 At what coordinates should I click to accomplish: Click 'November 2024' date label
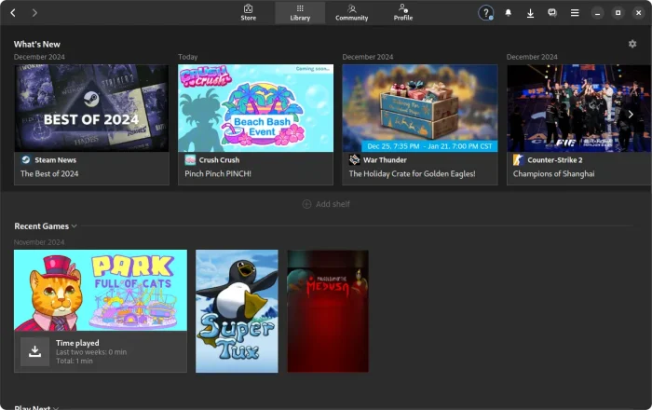pyautogui.click(x=39, y=242)
